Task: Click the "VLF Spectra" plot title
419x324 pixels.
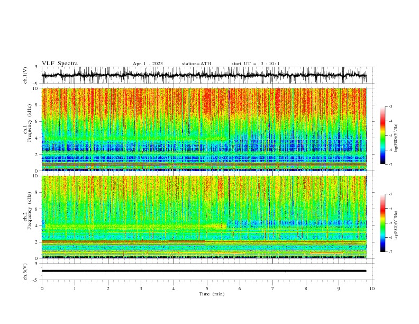Action: (x=60, y=64)
